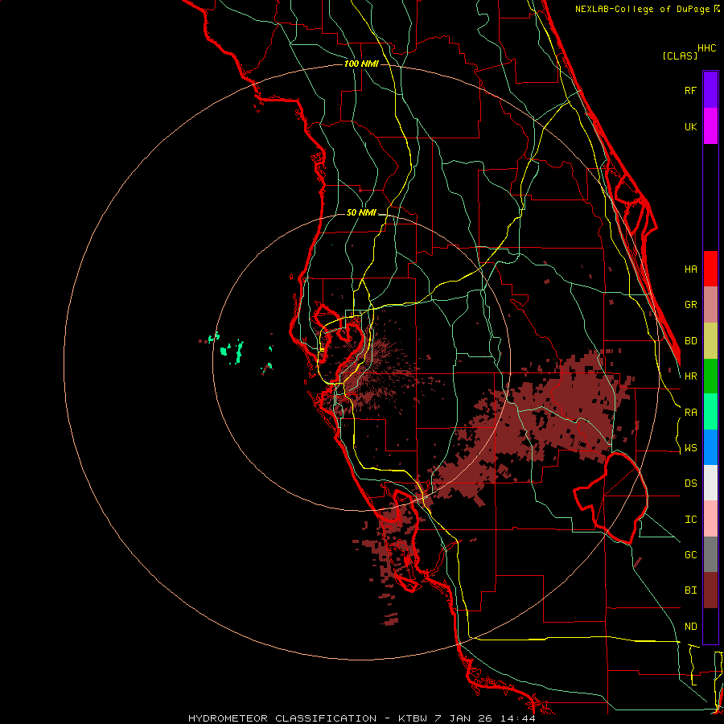Click the GC gray legend swatch

pos(710,554)
